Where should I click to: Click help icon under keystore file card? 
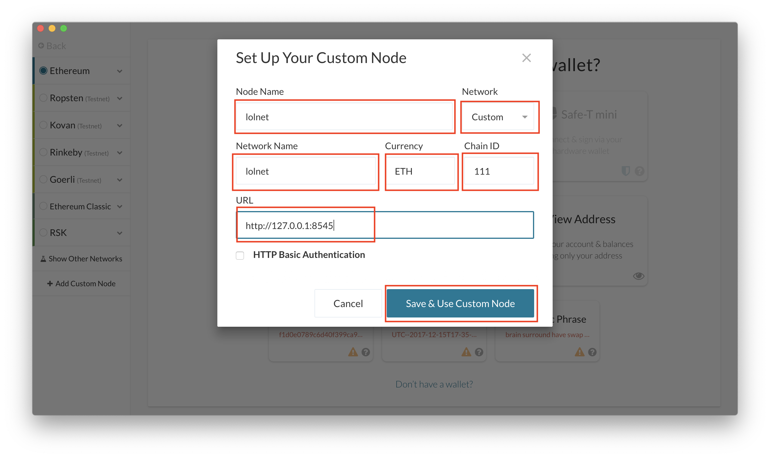point(479,352)
